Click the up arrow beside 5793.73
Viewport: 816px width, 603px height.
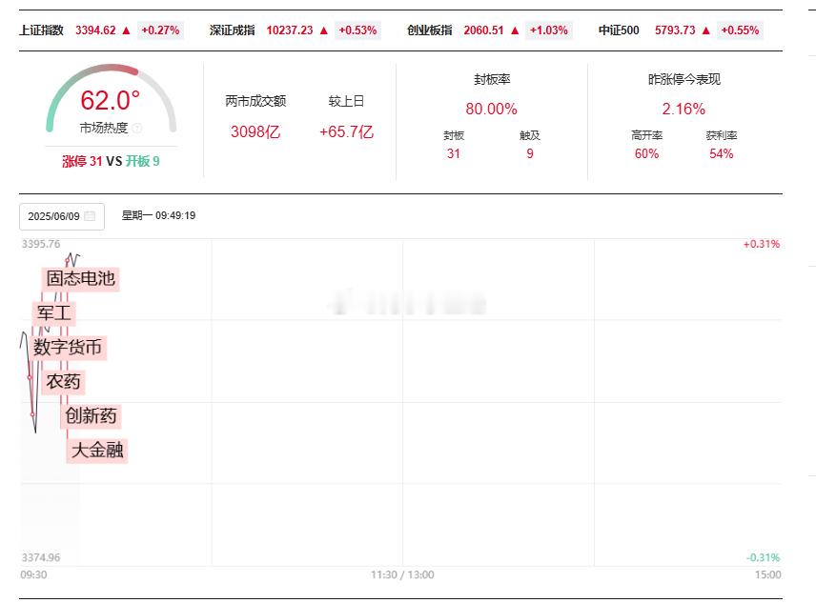pos(705,30)
